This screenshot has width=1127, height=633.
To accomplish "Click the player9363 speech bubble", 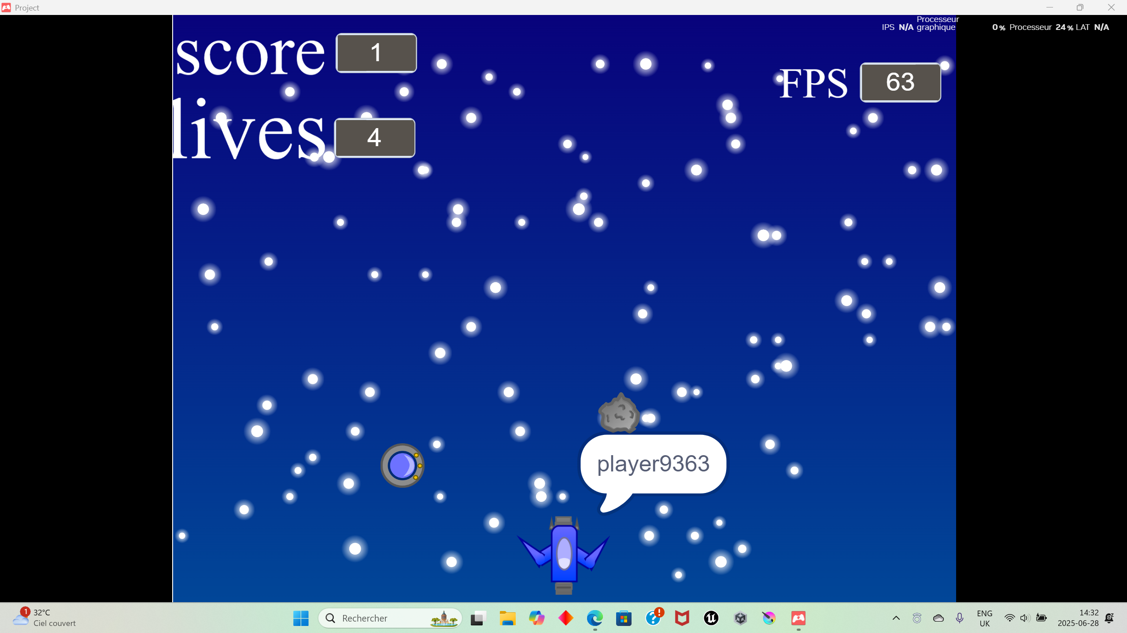I will [x=653, y=464].
